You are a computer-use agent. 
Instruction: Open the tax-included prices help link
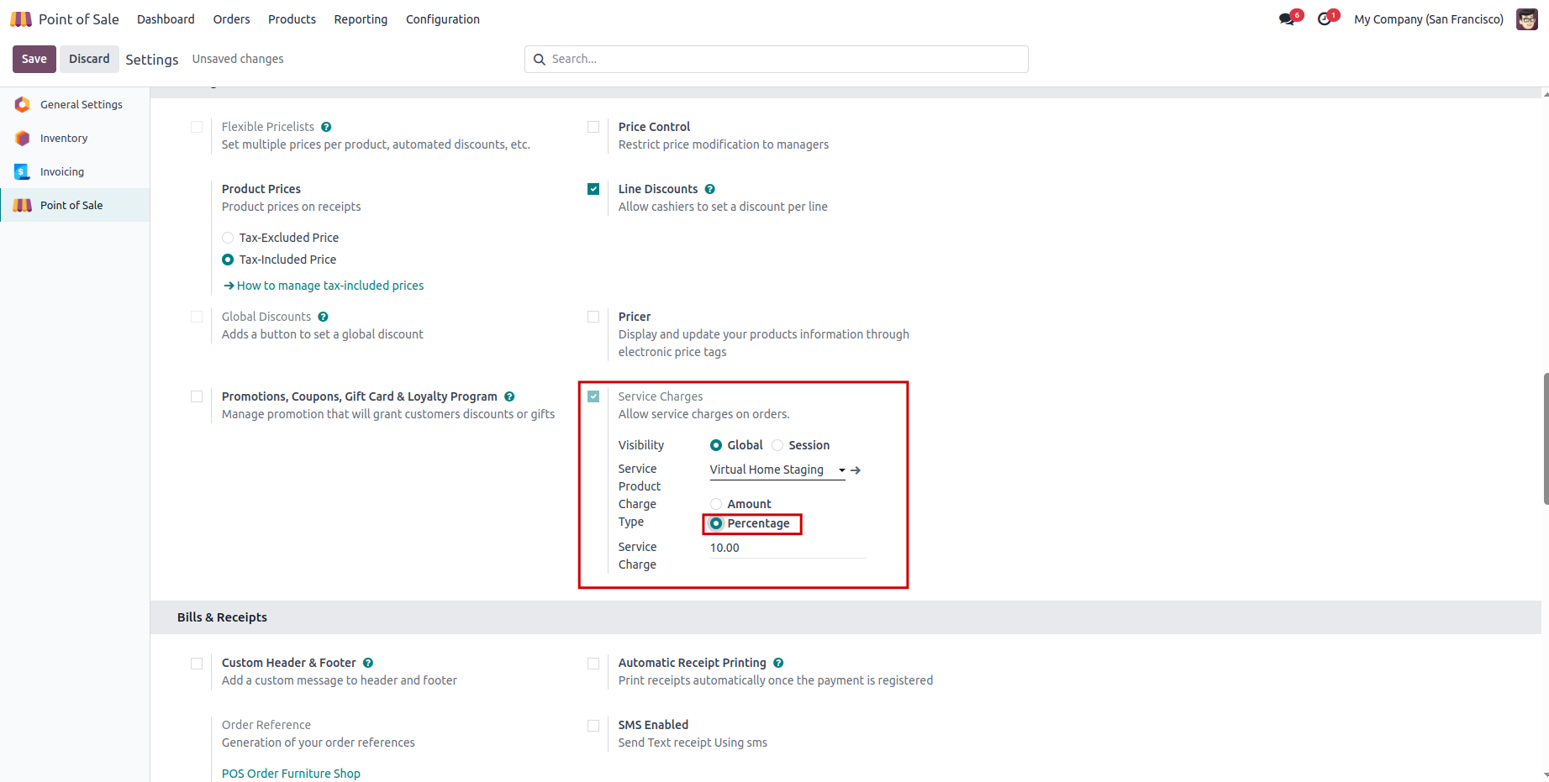329,286
